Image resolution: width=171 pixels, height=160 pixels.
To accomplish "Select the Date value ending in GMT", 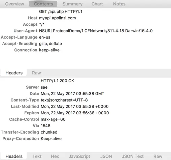I will pos(72,94).
